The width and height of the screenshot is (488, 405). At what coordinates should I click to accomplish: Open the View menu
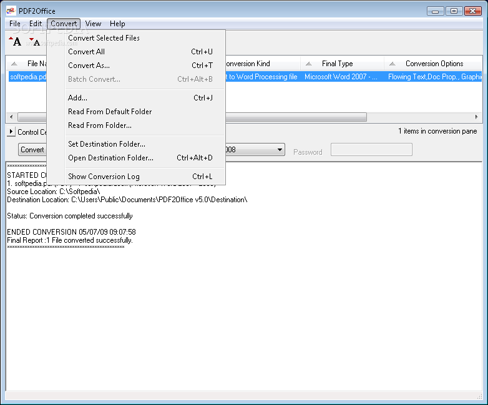93,24
